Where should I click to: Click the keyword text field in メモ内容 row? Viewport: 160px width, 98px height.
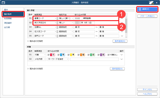pyautogui.click(x=94, y=59)
